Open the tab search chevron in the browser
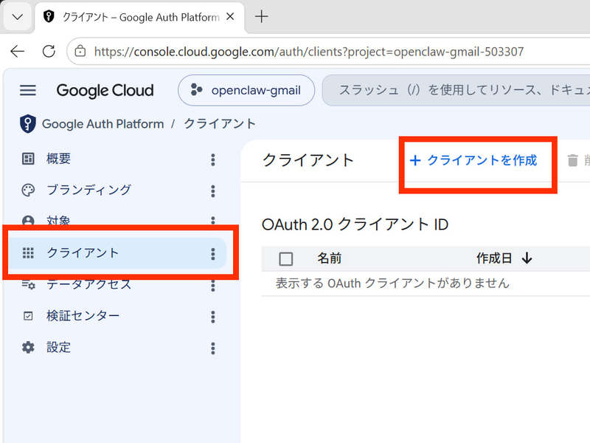This screenshot has height=443, width=590. [x=17, y=16]
